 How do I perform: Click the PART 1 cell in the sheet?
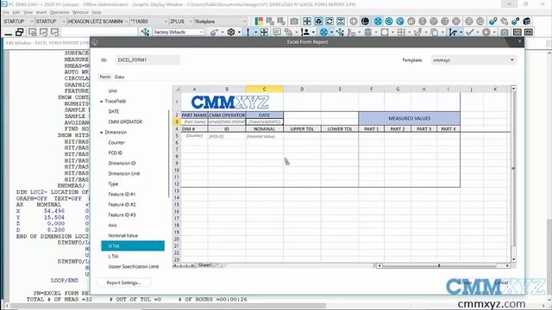pos(372,129)
